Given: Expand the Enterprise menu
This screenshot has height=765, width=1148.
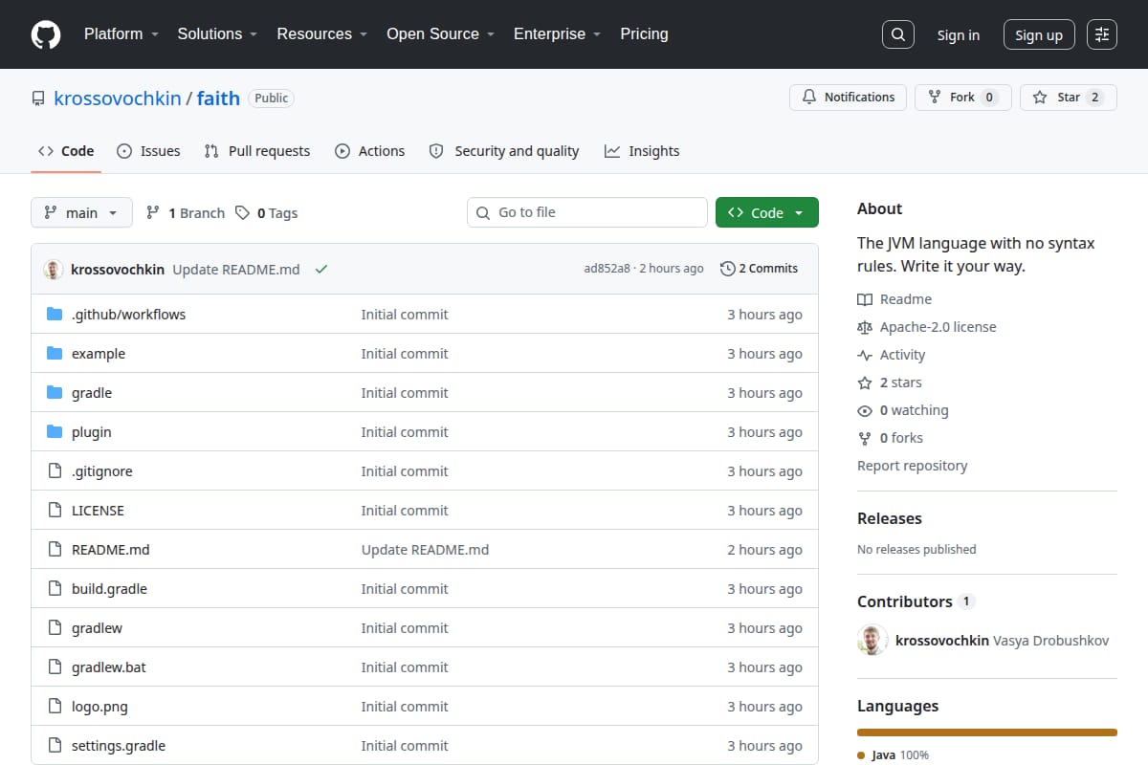Looking at the screenshot, I should [x=558, y=34].
